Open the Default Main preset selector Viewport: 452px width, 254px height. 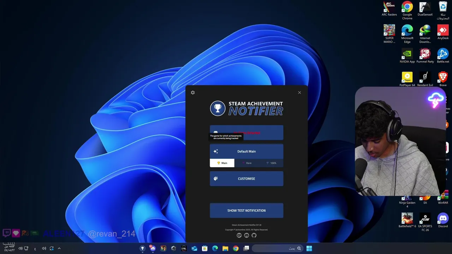(x=246, y=151)
